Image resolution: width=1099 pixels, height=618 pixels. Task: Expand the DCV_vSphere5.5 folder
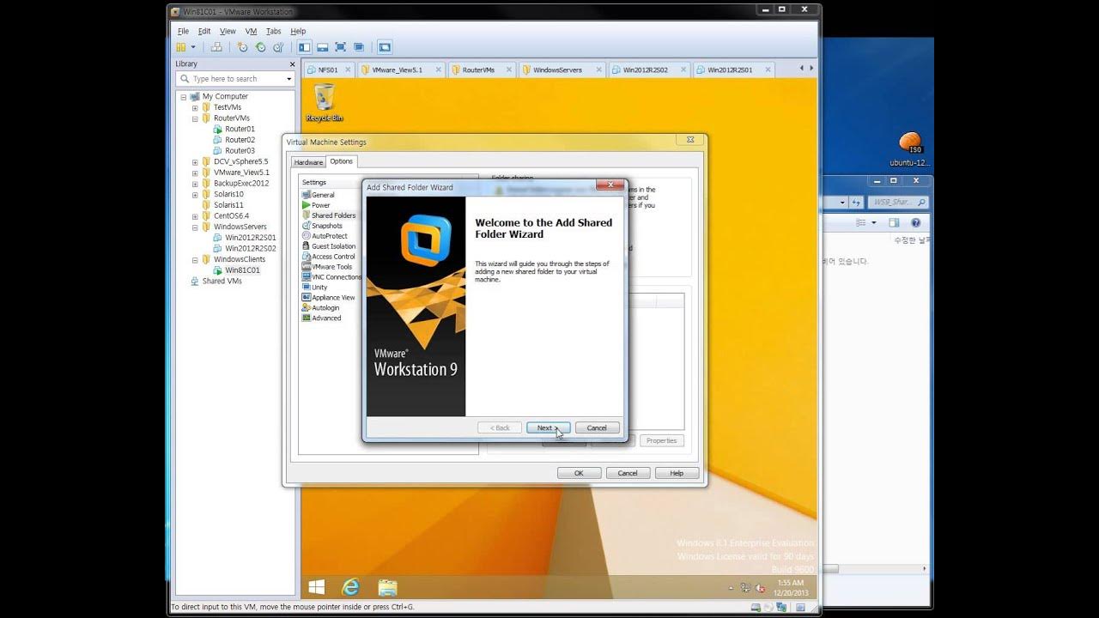click(x=195, y=161)
